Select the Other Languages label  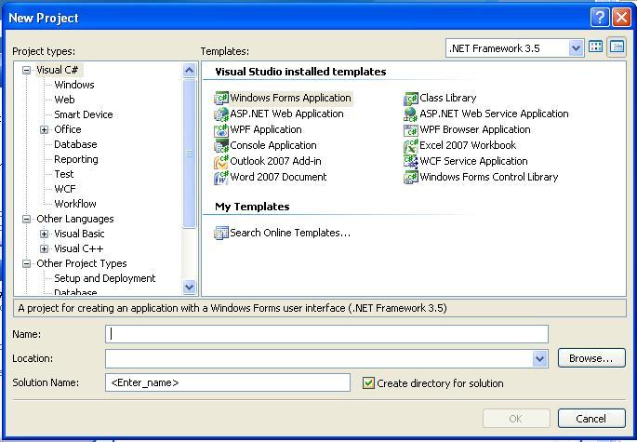coord(75,219)
